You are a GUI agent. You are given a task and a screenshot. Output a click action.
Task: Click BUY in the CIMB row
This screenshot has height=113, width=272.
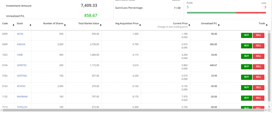246,56
